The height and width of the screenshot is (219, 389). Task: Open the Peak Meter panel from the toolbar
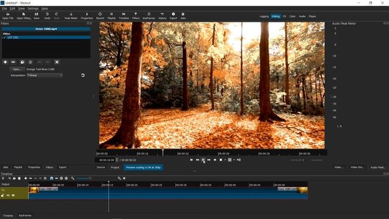pyautogui.click(x=71, y=16)
